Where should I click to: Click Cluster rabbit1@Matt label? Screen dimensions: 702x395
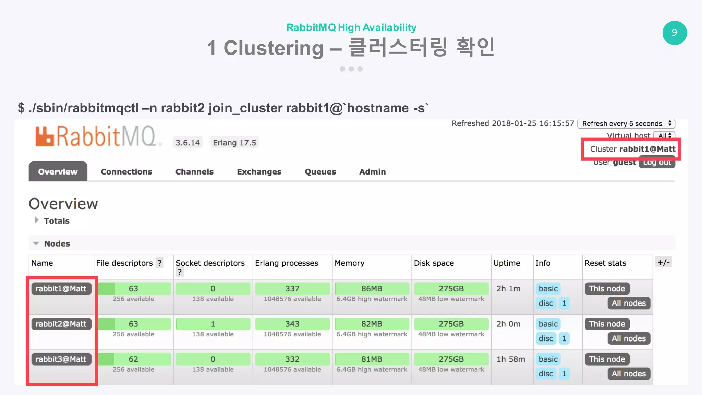(x=632, y=149)
